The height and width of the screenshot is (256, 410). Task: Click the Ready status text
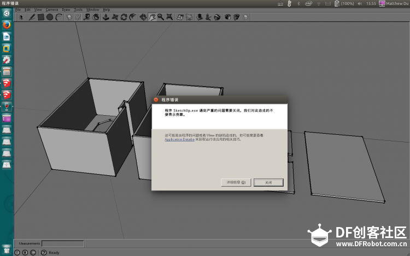coord(54,253)
